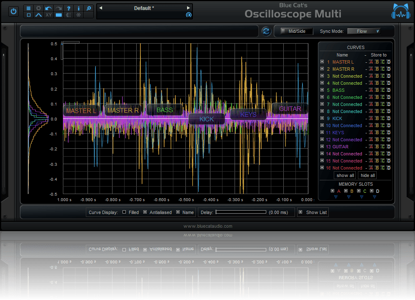Toggle visibility of the KICK curve

(322, 118)
